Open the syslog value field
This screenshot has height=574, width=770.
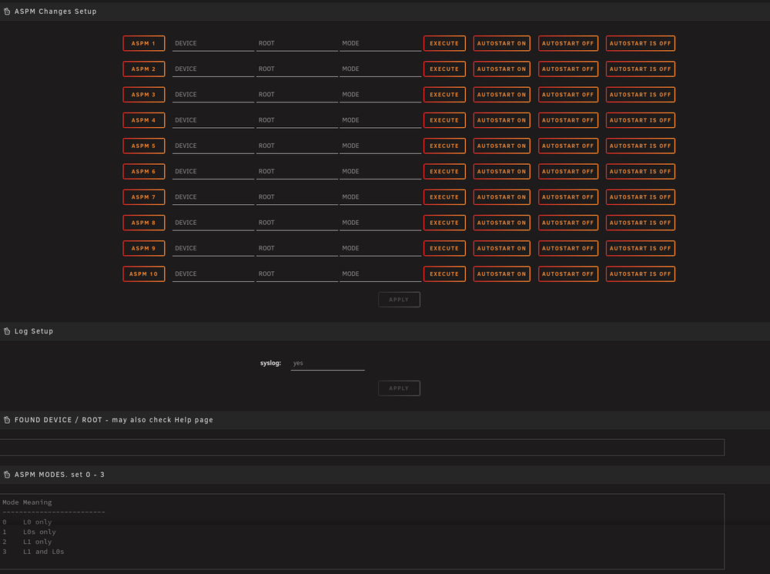(x=327, y=363)
